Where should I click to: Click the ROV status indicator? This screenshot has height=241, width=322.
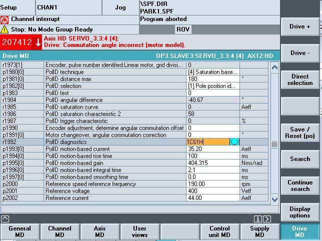click(183, 29)
